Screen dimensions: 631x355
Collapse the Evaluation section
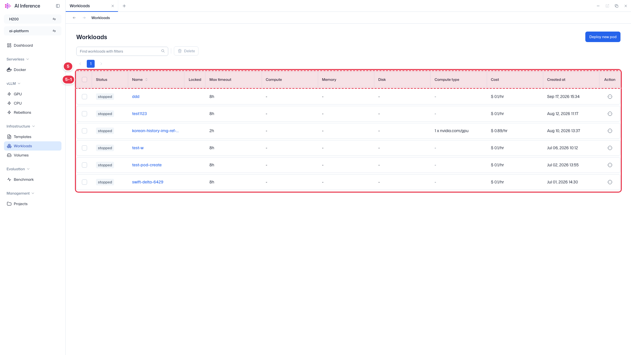tap(18, 169)
